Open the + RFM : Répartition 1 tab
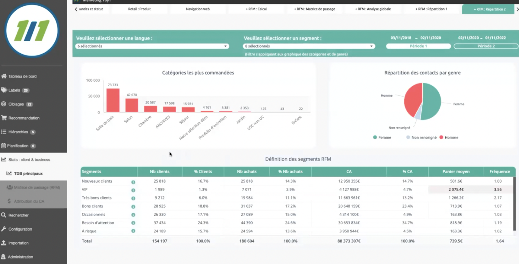The height and width of the screenshot is (264, 519). tap(431, 9)
